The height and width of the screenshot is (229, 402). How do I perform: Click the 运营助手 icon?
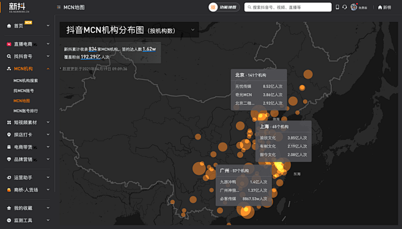pos(9,177)
